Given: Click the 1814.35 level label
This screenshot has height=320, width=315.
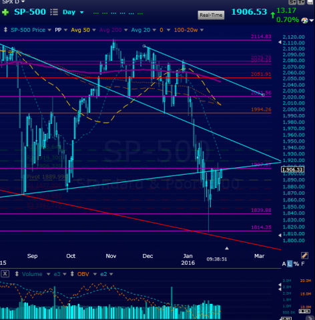Looking at the screenshot, I should pyautogui.click(x=261, y=227).
